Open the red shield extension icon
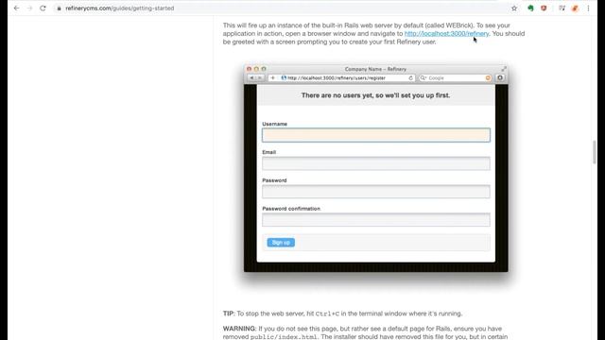 click(x=544, y=8)
